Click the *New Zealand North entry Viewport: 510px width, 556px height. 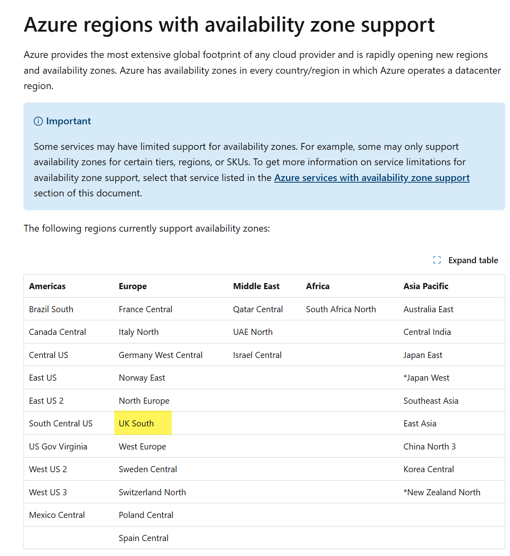pyautogui.click(x=442, y=492)
